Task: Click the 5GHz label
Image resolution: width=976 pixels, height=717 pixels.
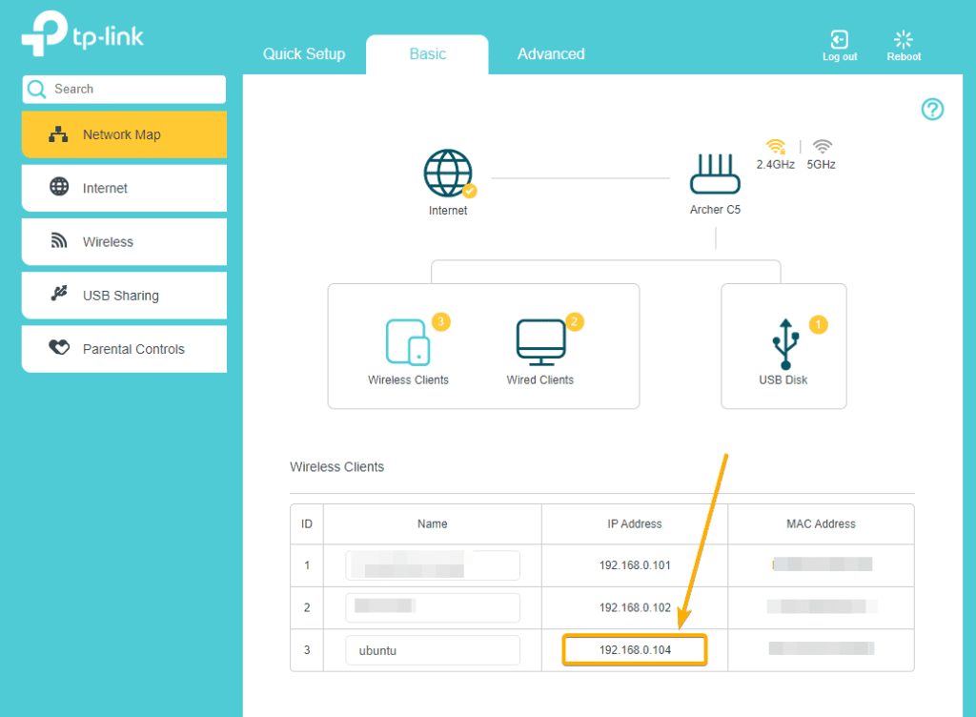Action: point(821,164)
